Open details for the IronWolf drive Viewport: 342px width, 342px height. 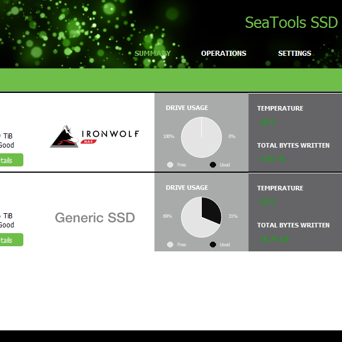tap(11, 160)
